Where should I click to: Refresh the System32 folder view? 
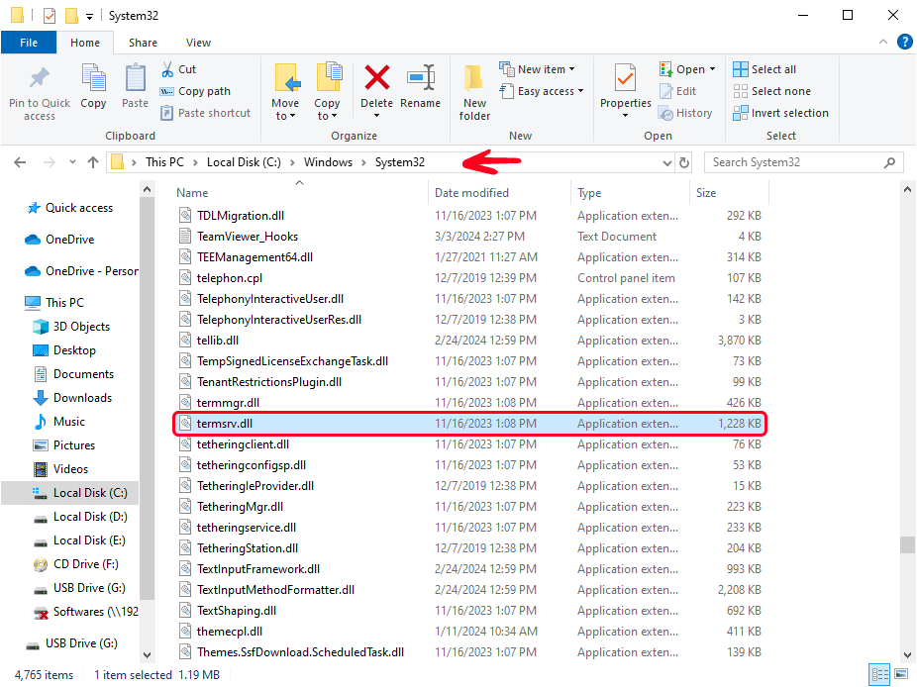point(684,162)
